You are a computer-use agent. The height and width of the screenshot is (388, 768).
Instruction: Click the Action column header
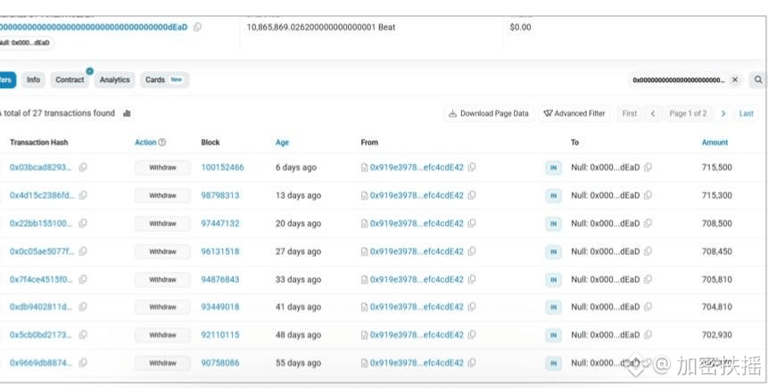[x=145, y=143]
